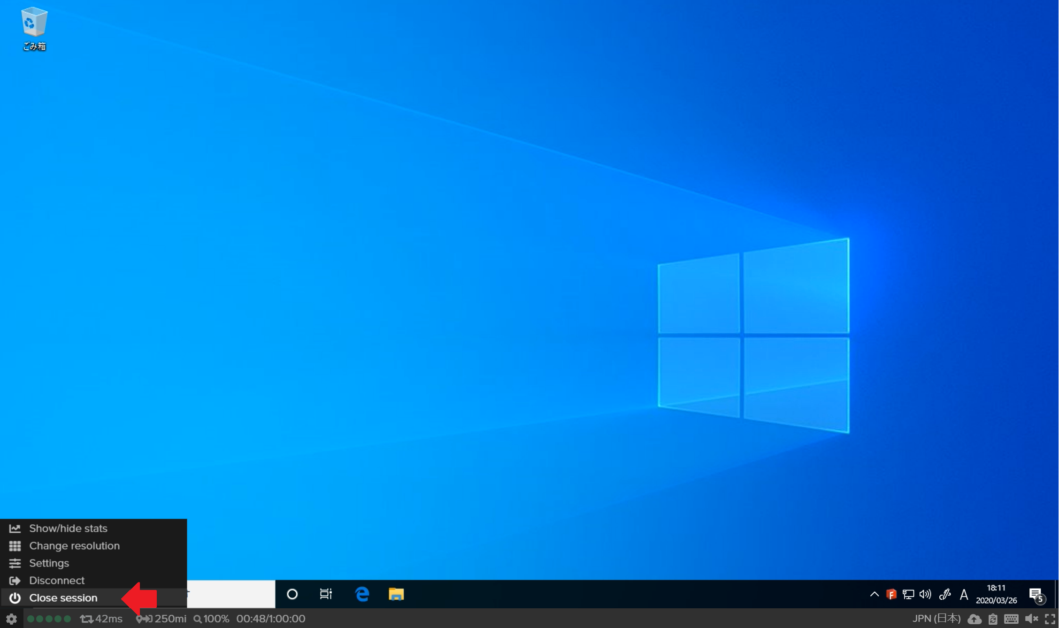The height and width of the screenshot is (628, 1059).
Task: Click the JPN (日本) keyboard layout label
Action: (936, 619)
